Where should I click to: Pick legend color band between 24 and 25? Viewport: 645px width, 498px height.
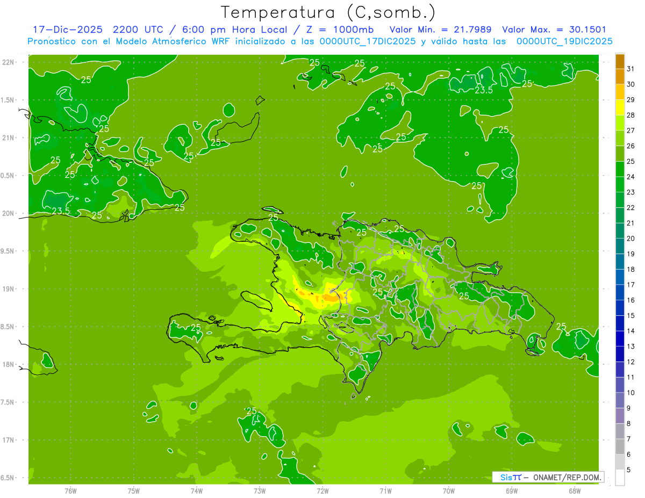click(x=620, y=169)
